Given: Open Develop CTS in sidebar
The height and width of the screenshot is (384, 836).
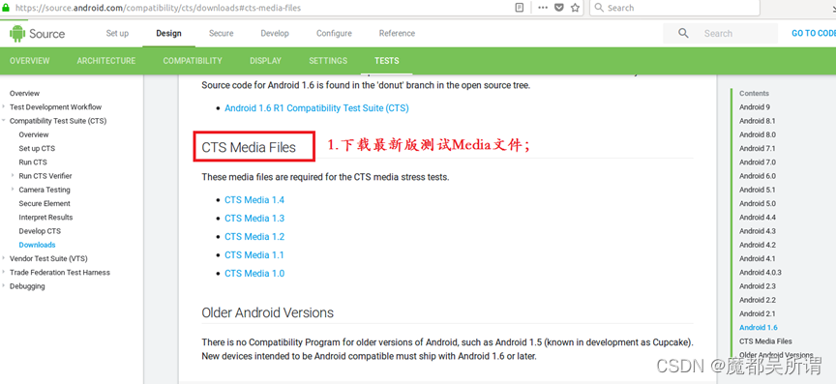Looking at the screenshot, I should (40, 231).
